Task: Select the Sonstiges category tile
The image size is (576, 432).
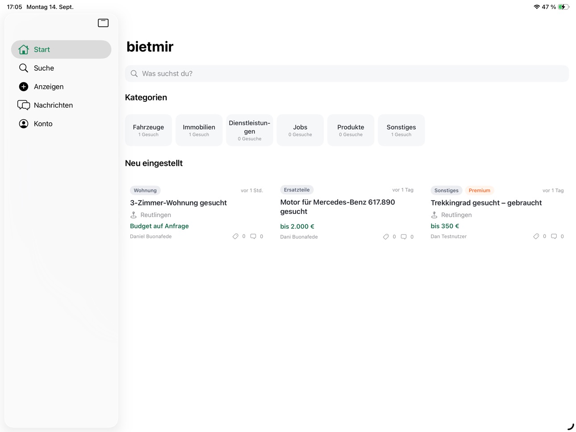Action: click(x=401, y=130)
